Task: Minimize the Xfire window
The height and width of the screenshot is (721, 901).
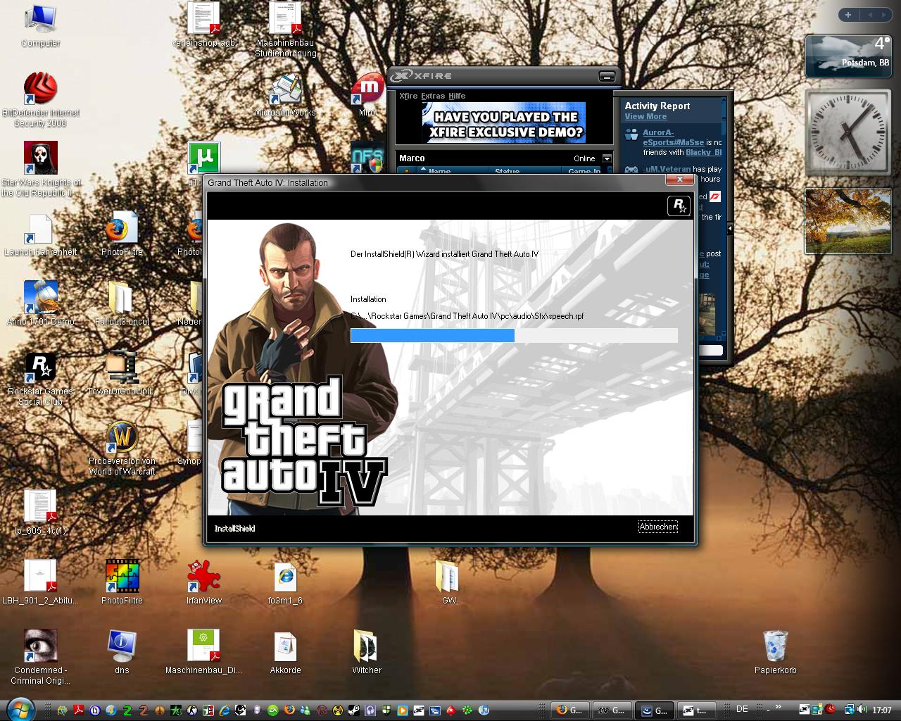Action: point(607,76)
